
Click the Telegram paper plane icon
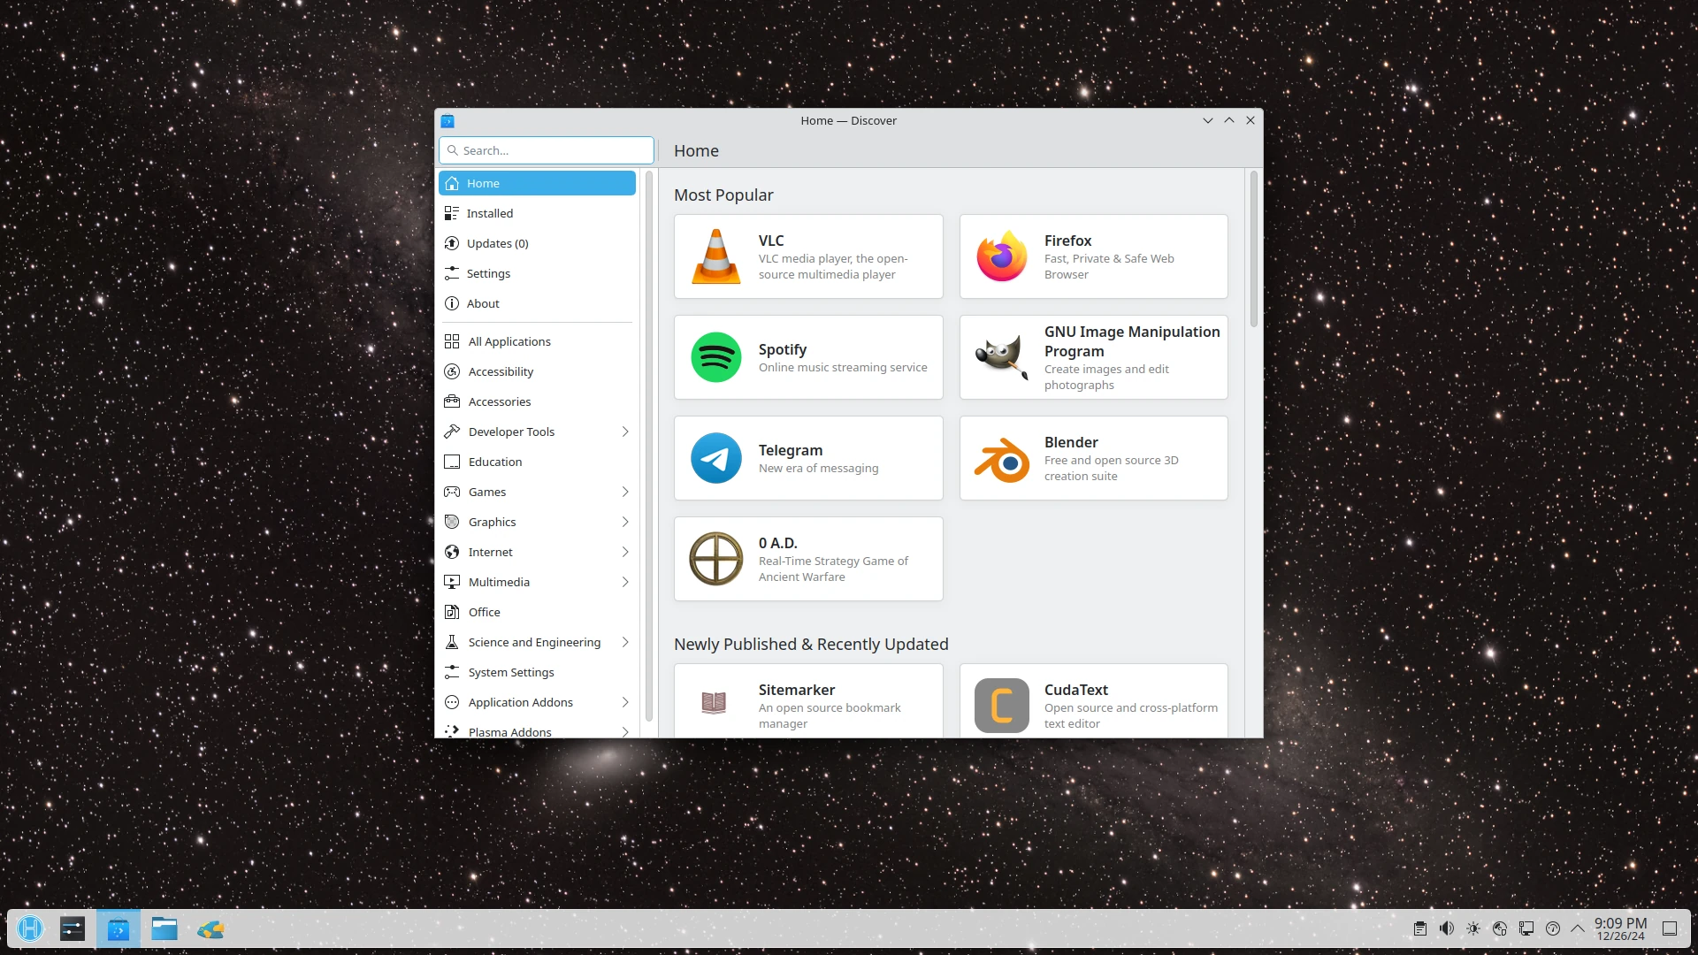[715, 458]
